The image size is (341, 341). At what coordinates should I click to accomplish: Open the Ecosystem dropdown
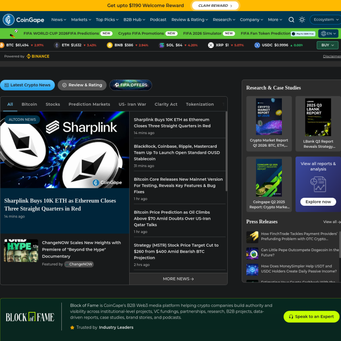point(325,20)
